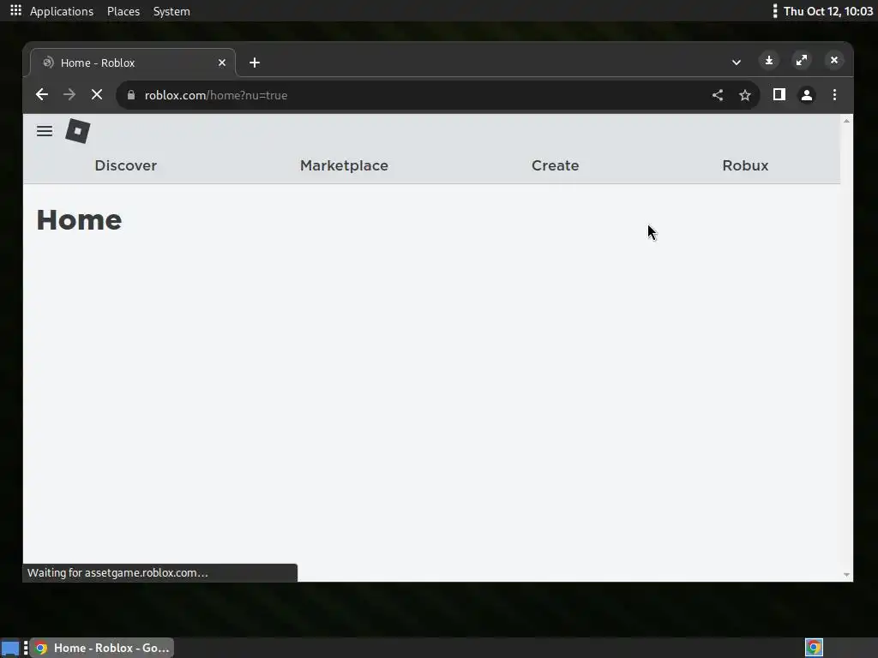Click the applications grid icon in top panel
Image resolution: width=878 pixels, height=658 pixels.
coord(15,10)
